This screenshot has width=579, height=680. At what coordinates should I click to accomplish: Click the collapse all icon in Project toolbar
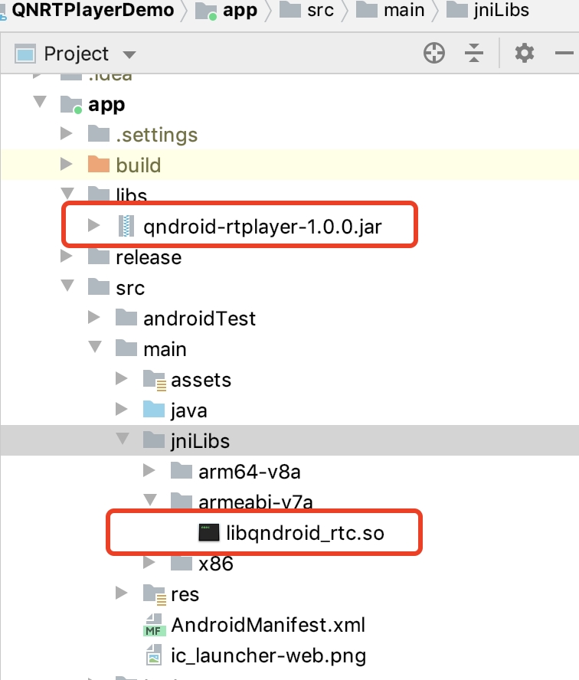[x=475, y=54]
